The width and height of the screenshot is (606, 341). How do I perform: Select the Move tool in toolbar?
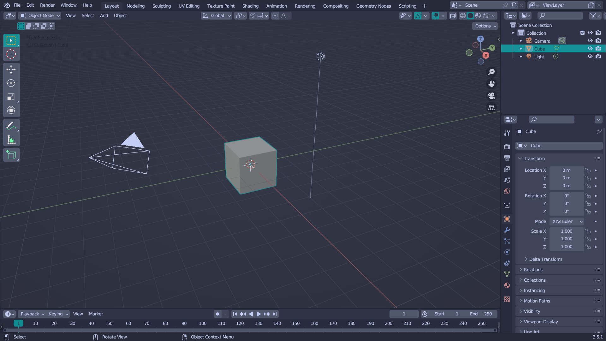click(11, 69)
